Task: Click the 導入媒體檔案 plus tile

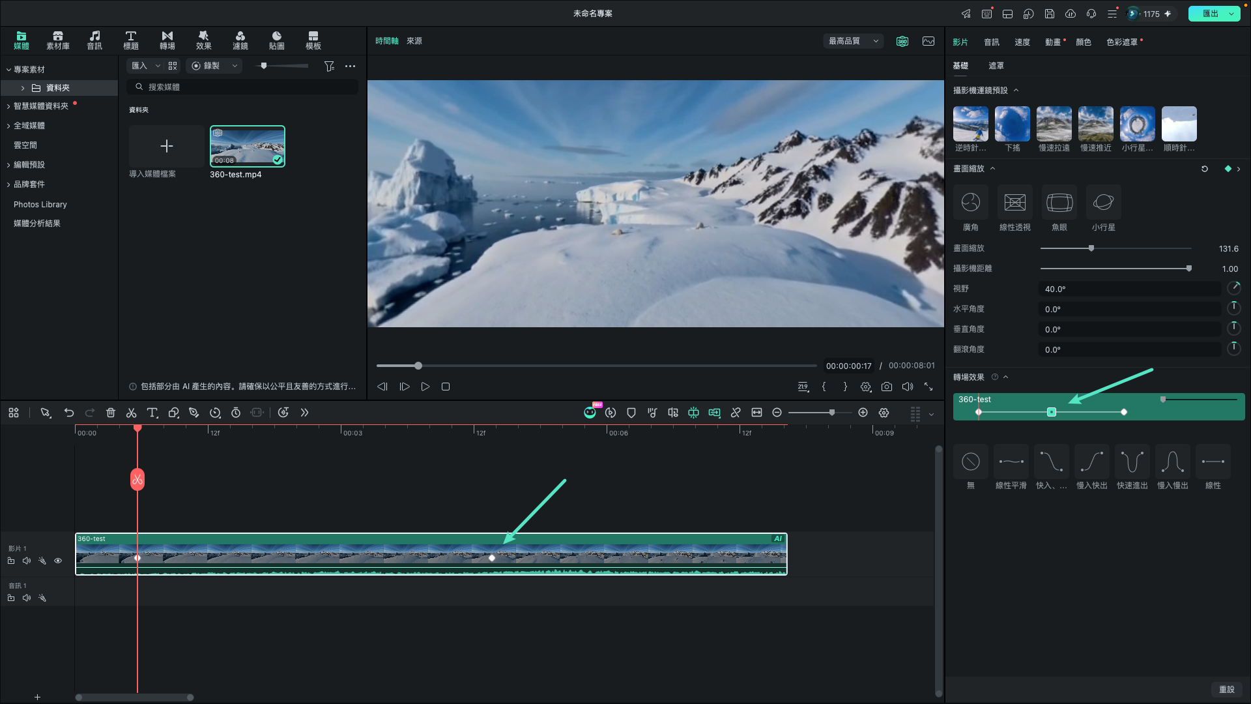Action: 166,146
